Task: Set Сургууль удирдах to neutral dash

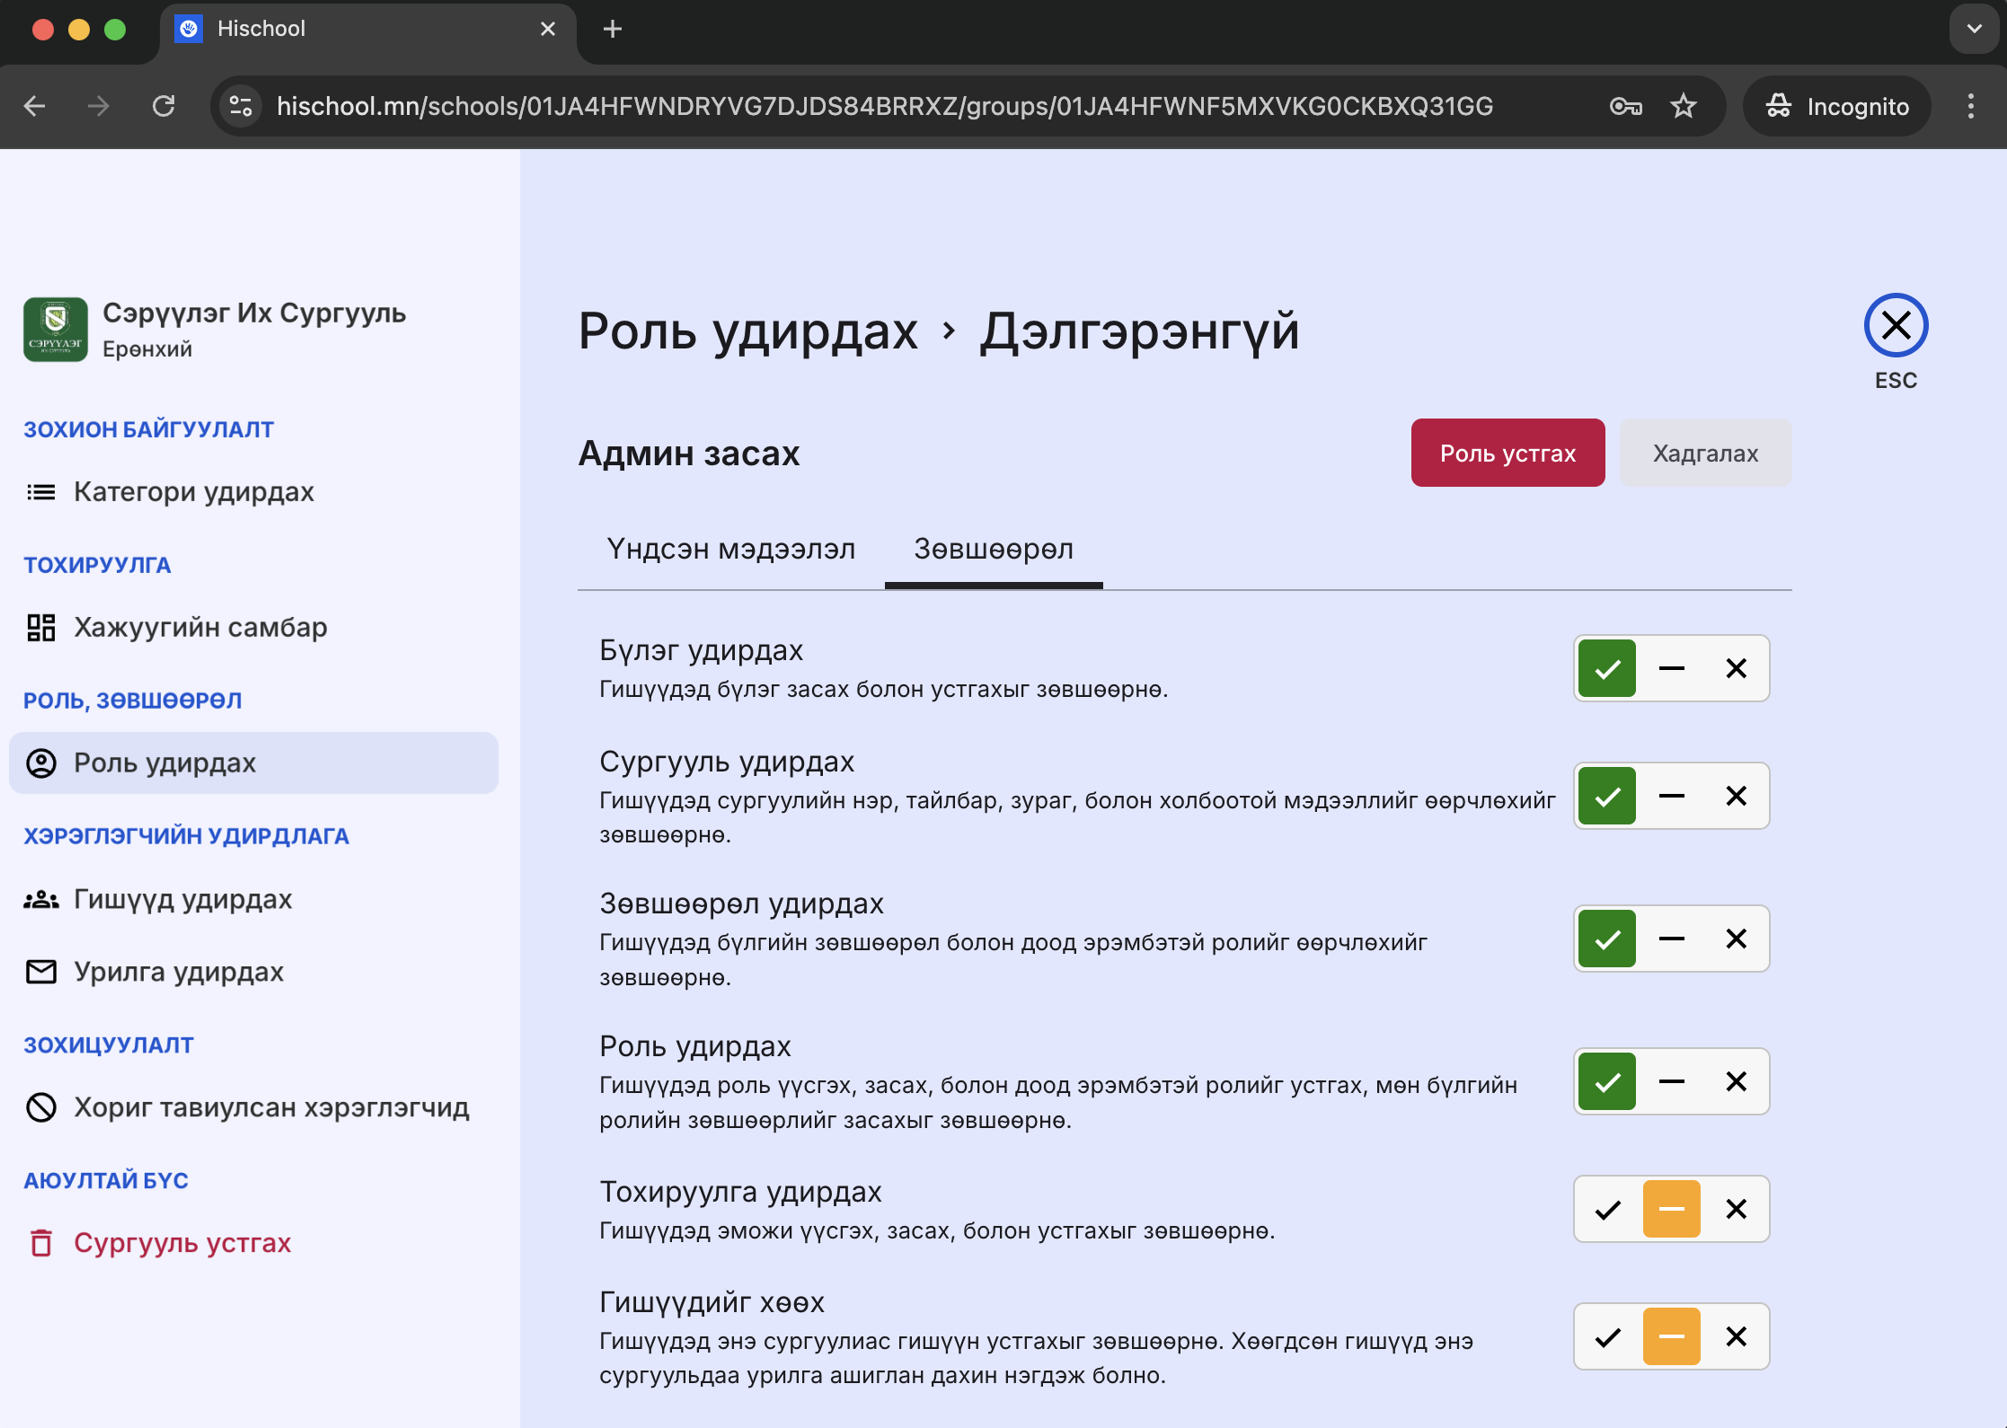Action: tap(1671, 796)
